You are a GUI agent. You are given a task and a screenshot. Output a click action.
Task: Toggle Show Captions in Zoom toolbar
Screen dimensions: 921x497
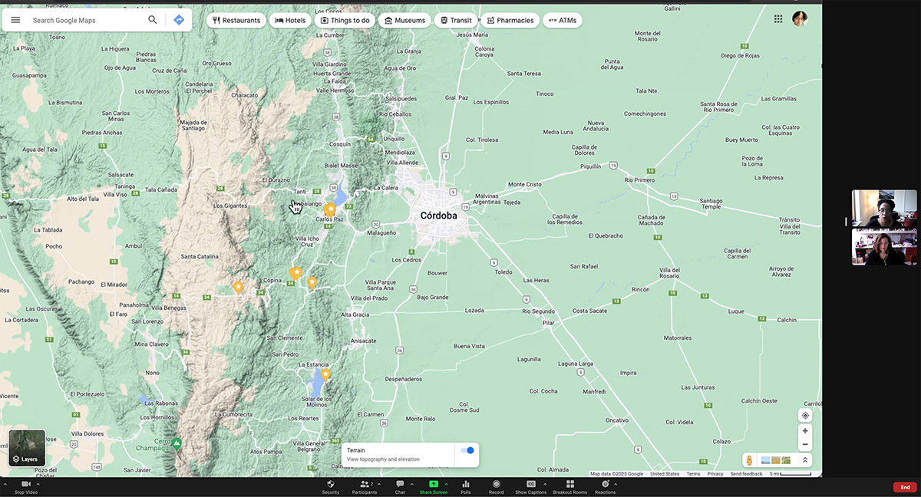coord(530,487)
